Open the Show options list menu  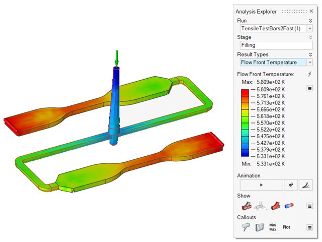(x=310, y=206)
